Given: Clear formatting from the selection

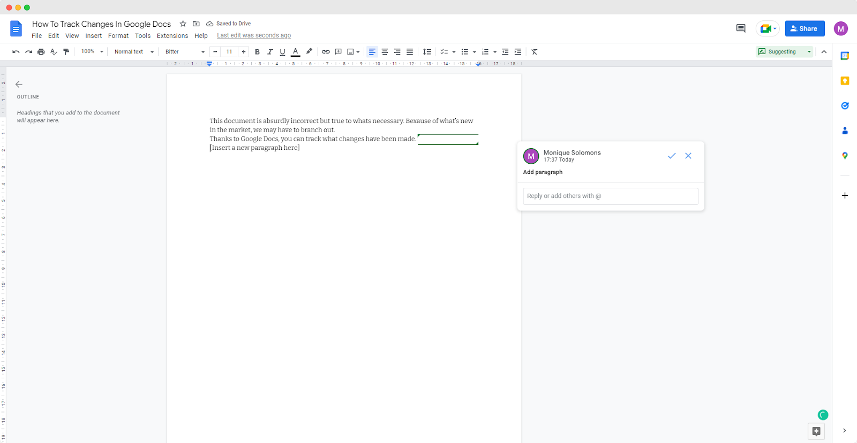Looking at the screenshot, I should [534, 52].
